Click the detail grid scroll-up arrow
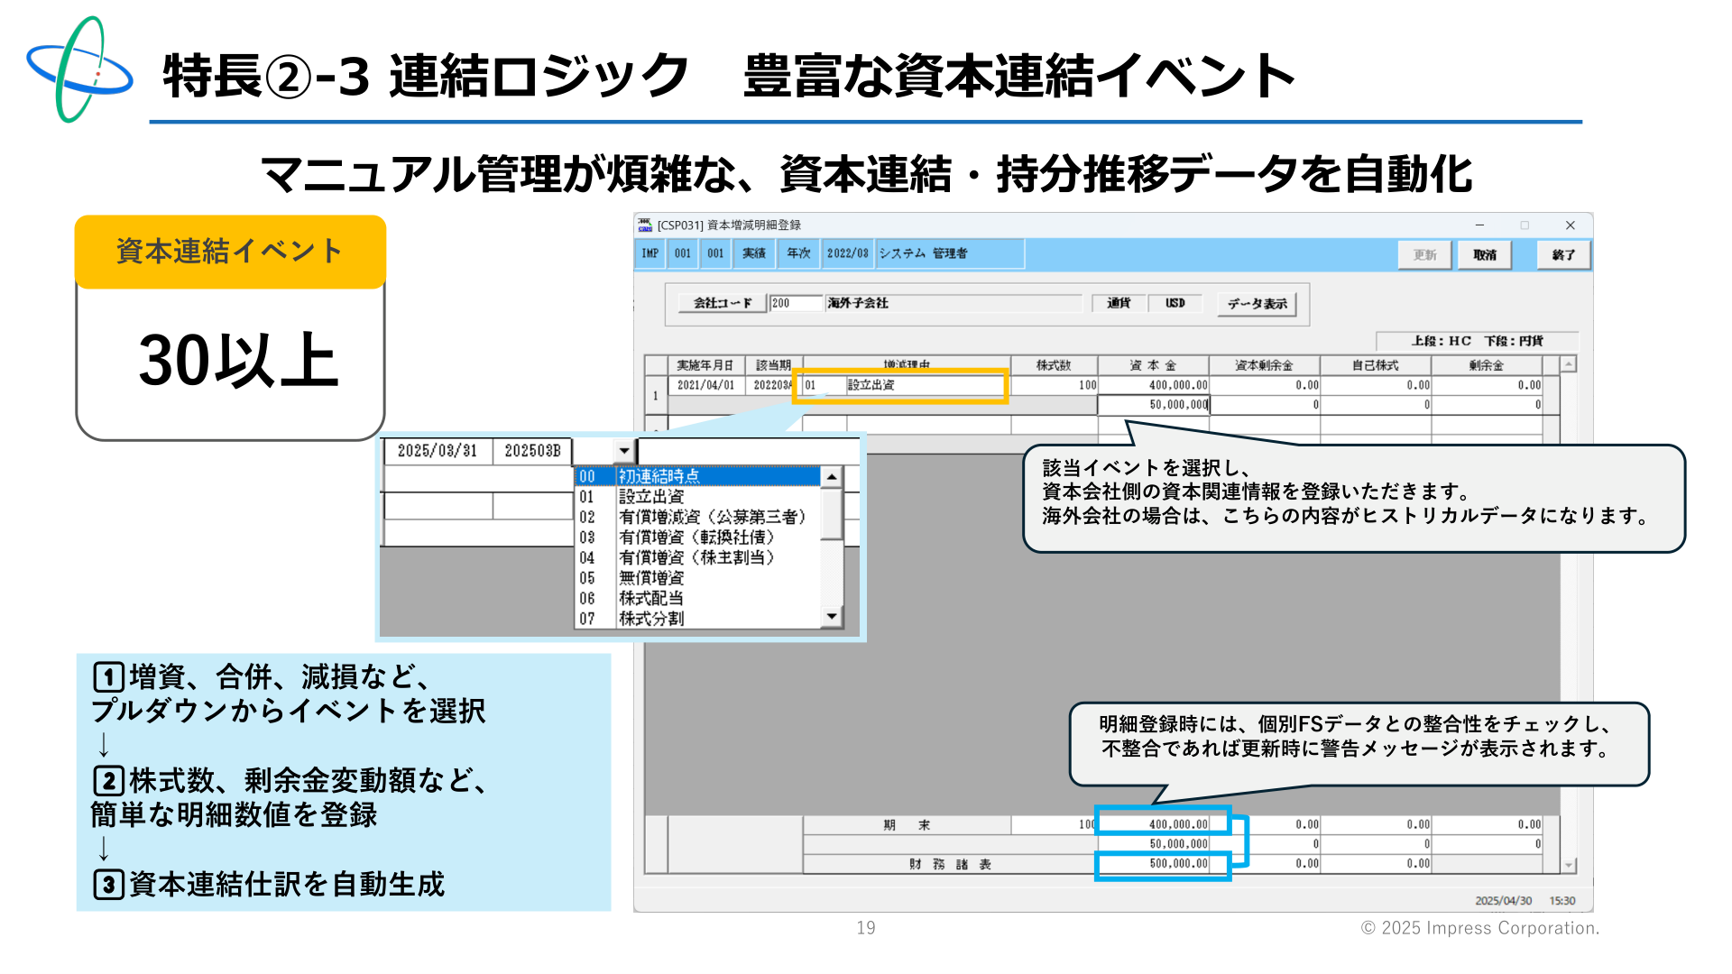 coord(1570,364)
